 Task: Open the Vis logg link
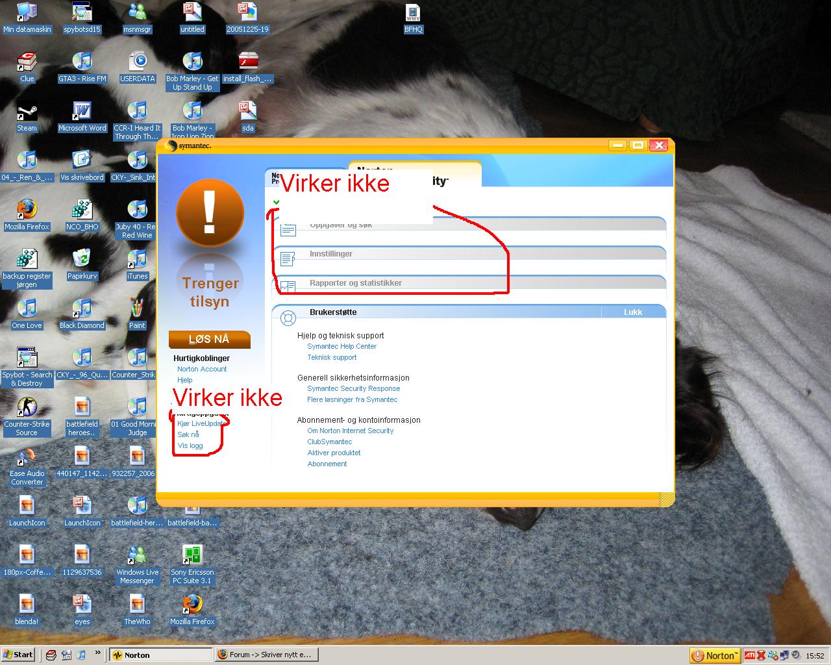point(190,445)
